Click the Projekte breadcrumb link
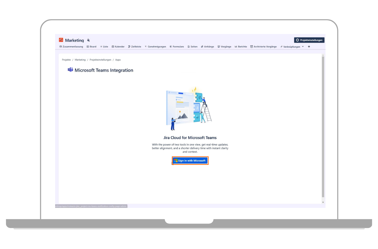 click(x=66, y=60)
